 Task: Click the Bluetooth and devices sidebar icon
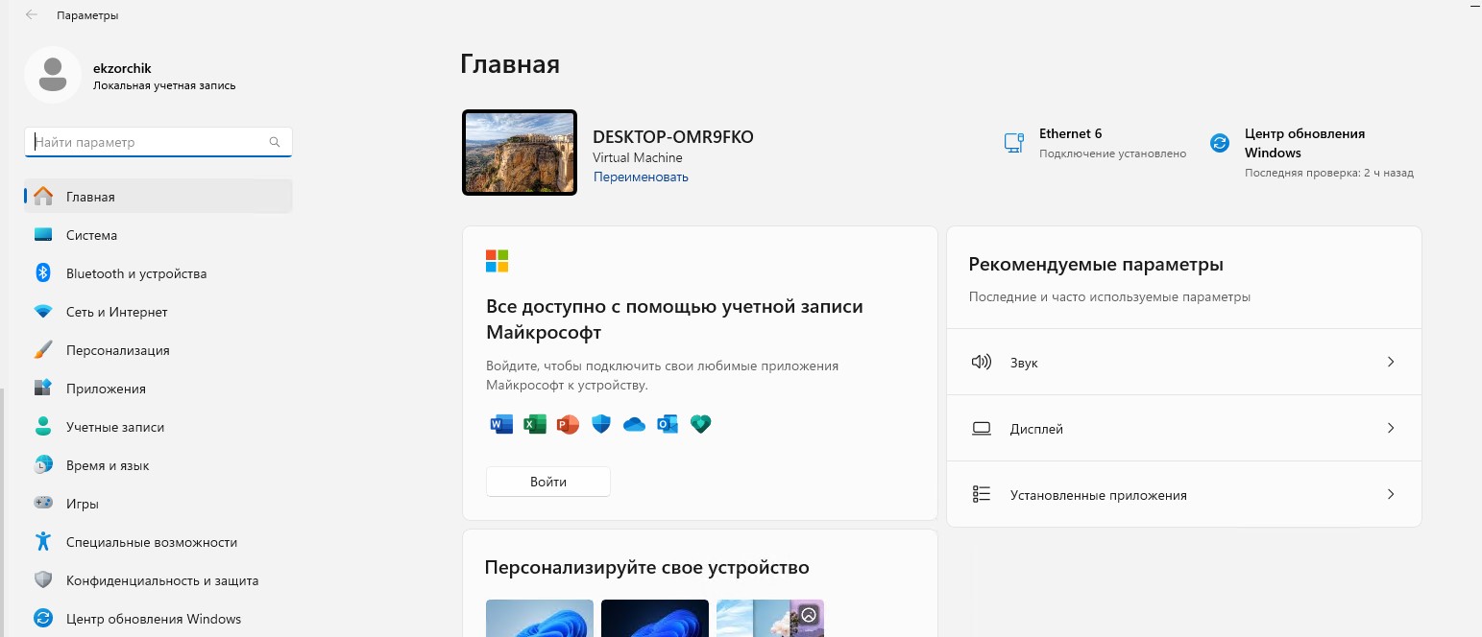42,273
